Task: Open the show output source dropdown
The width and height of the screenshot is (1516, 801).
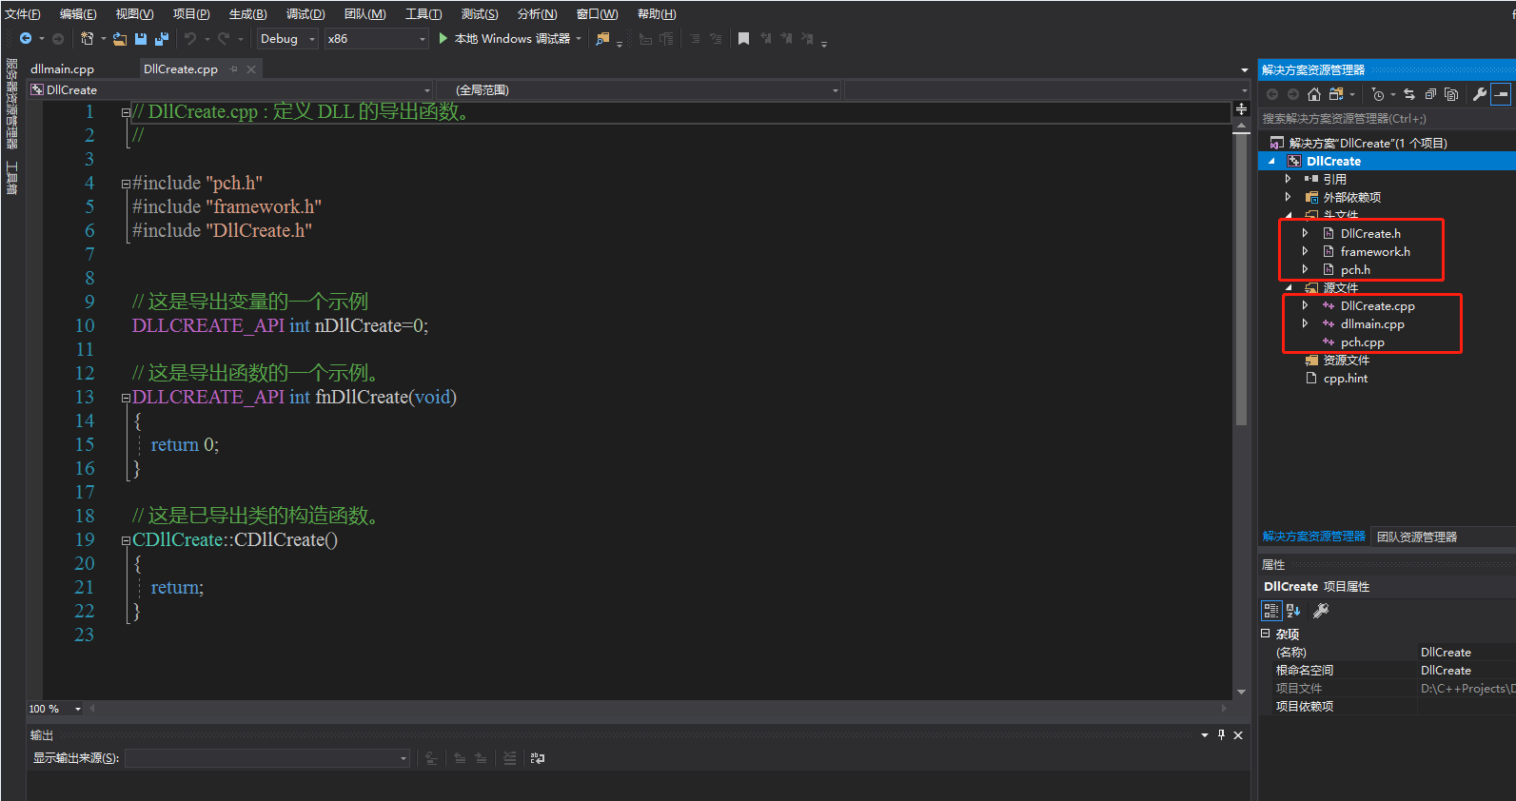Action: [267, 758]
